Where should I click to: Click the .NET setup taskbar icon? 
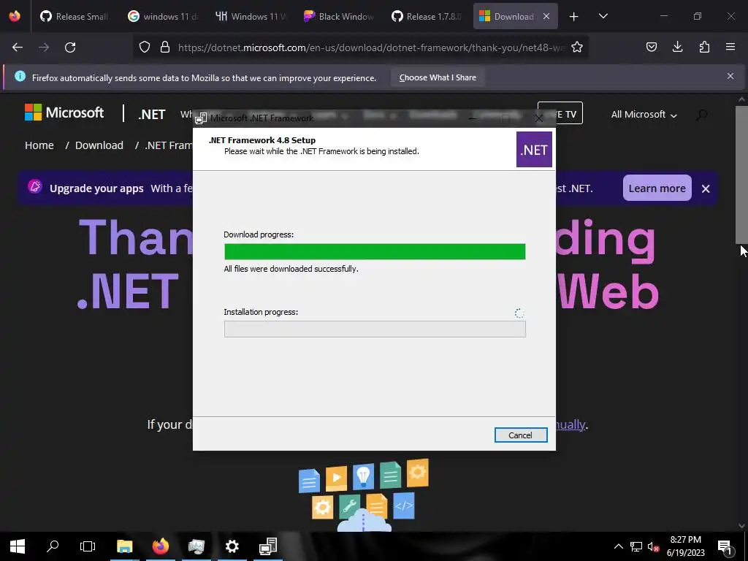tap(268, 546)
